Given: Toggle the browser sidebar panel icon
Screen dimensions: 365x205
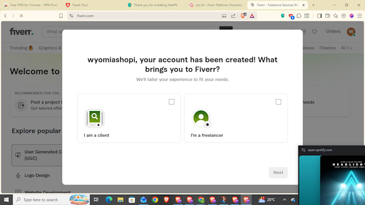Looking at the screenshot, I should coord(319,16).
